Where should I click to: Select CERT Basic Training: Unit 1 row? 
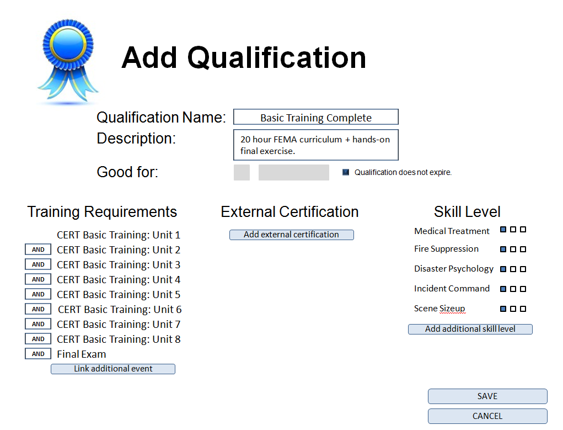(x=119, y=235)
